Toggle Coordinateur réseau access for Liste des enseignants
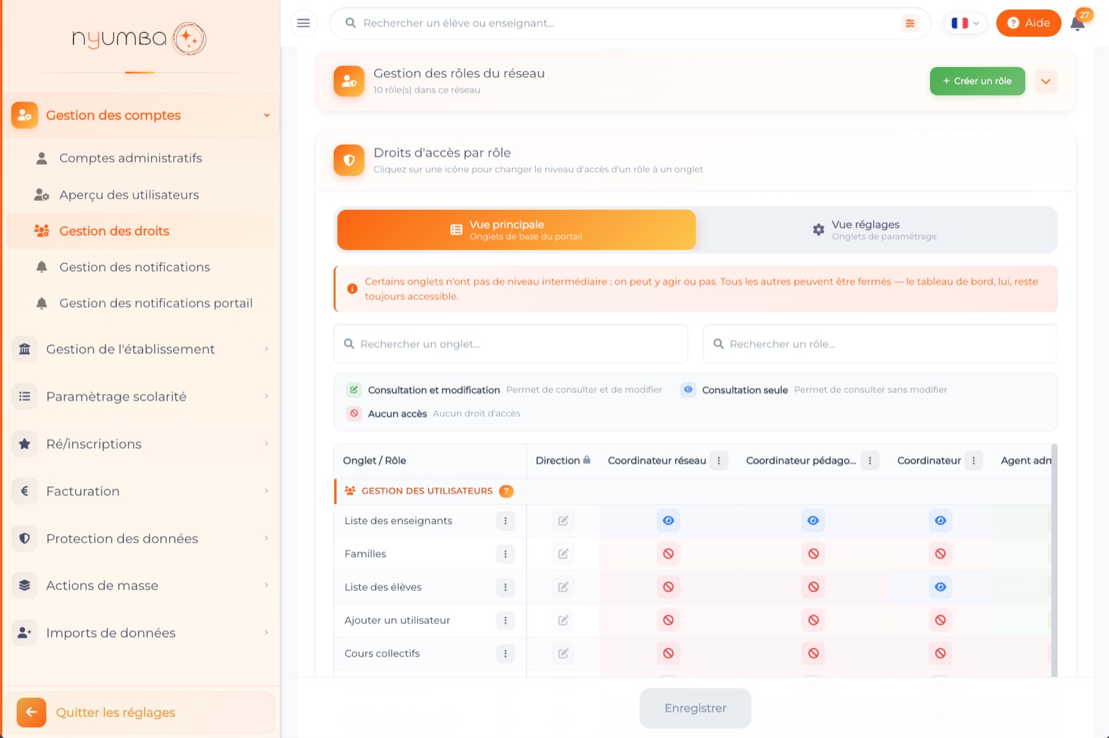The width and height of the screenshot is (1109, 738). (x=668, y=520)
